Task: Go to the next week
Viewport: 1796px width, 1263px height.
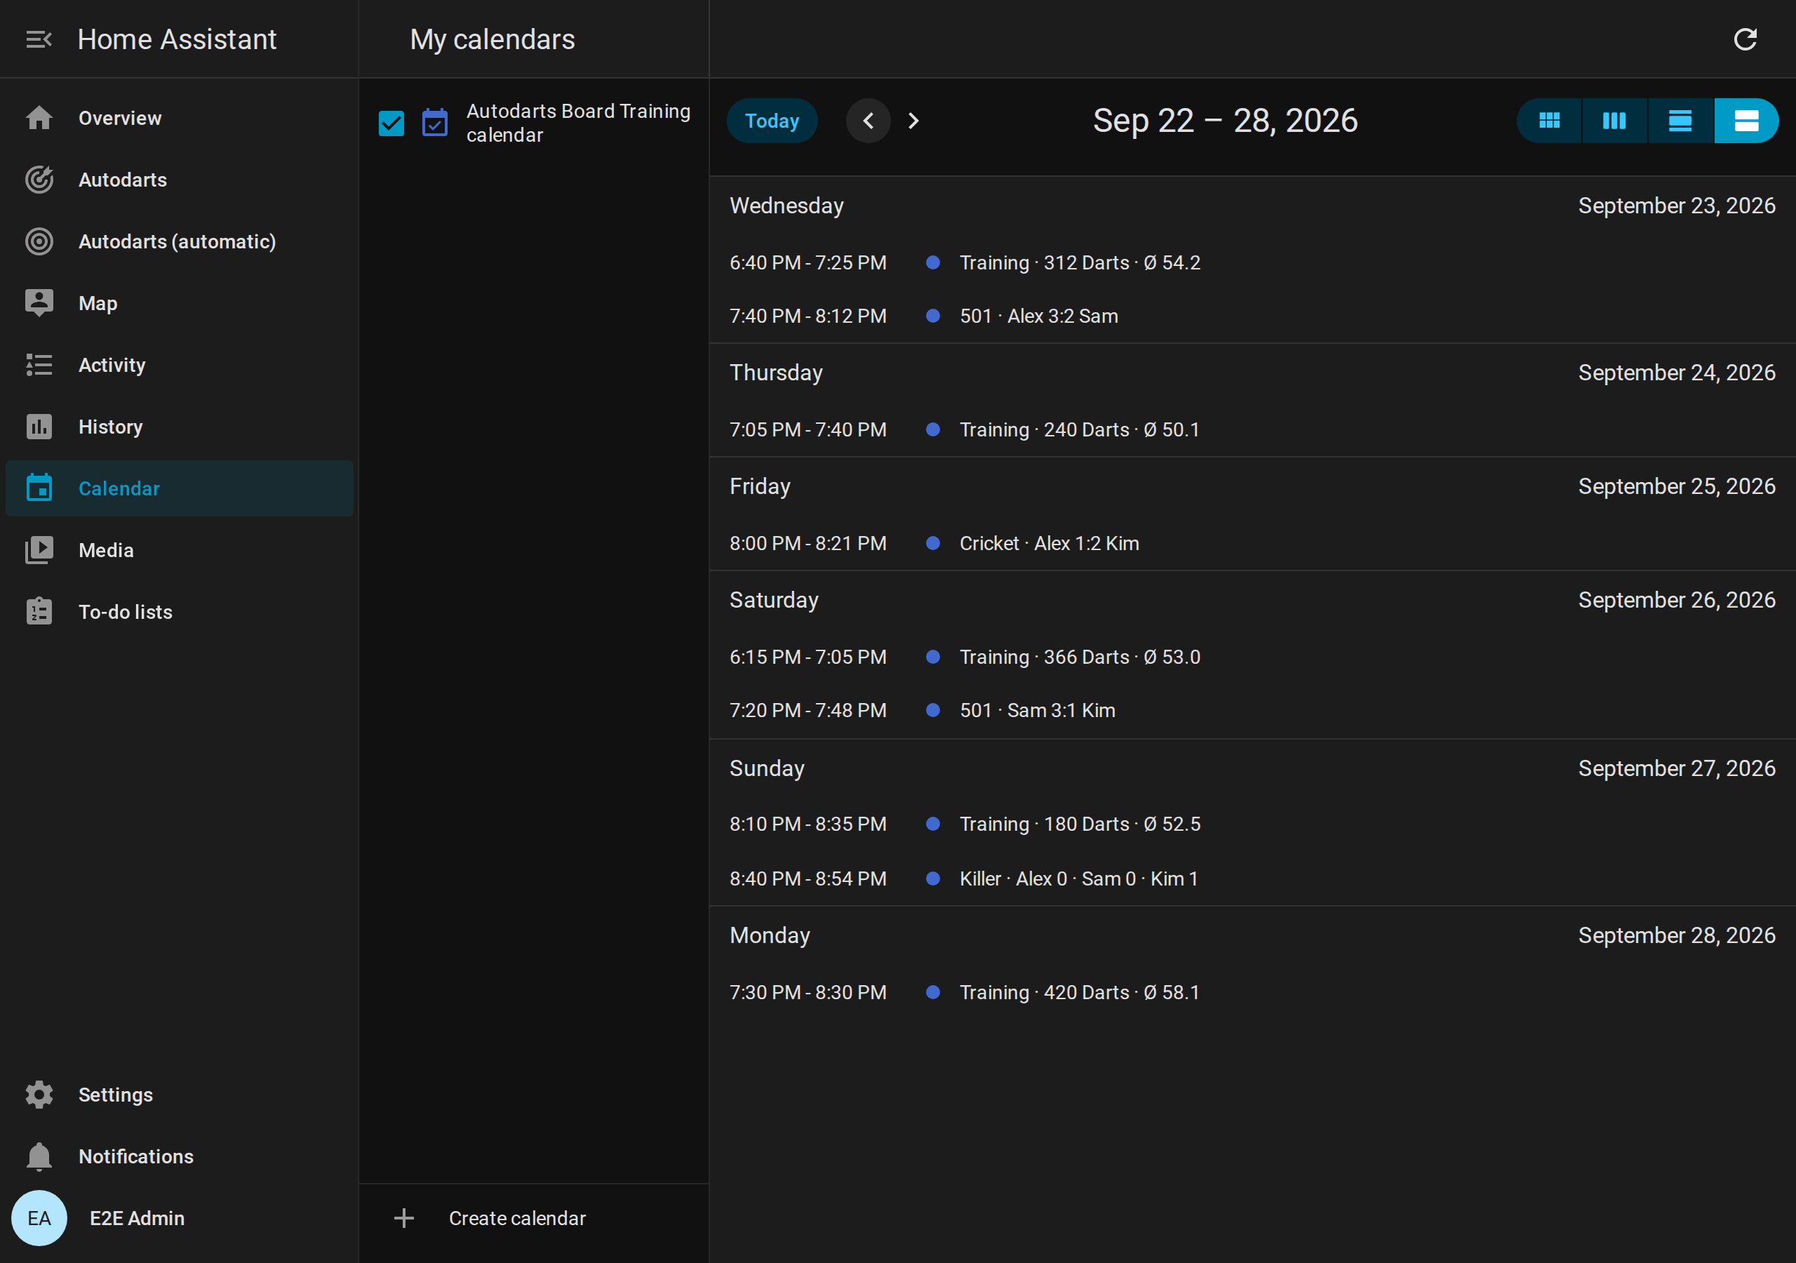Action: [x=913, y=121]
